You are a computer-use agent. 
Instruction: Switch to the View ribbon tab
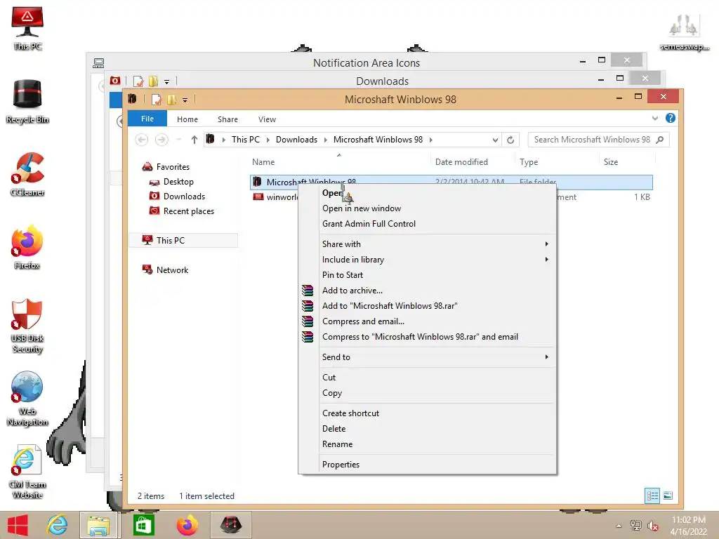(267, 119)
